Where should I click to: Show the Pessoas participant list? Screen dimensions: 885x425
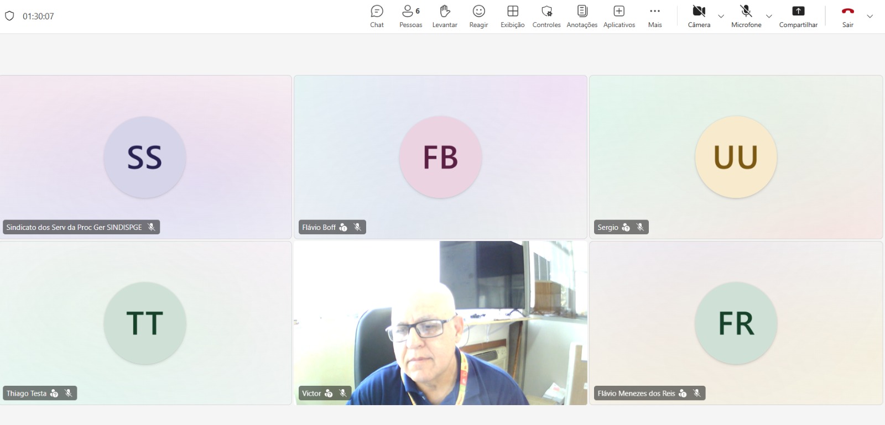(x=410, y=16)
